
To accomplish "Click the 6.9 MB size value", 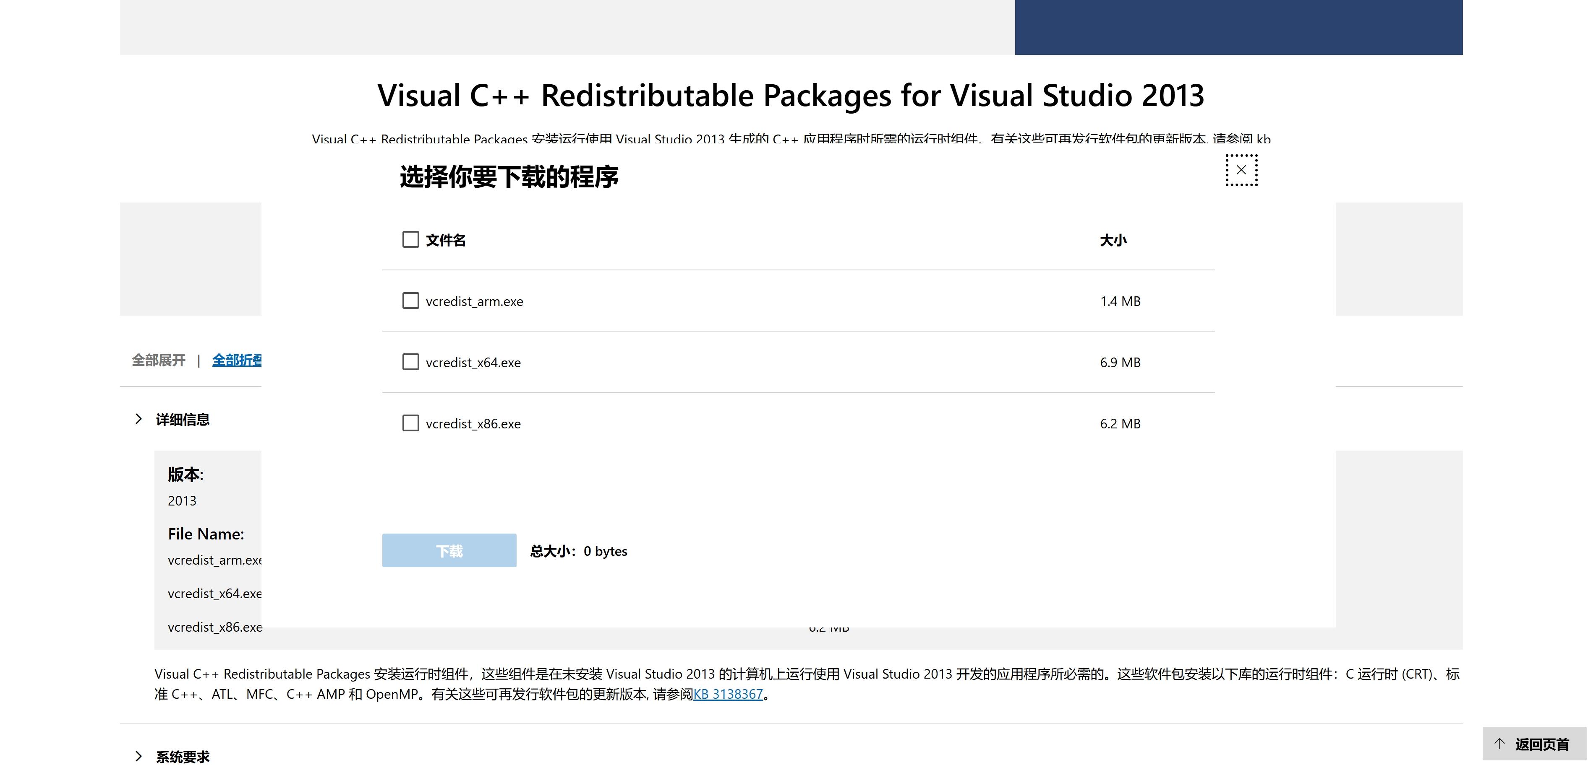I will coord(1120,363).
